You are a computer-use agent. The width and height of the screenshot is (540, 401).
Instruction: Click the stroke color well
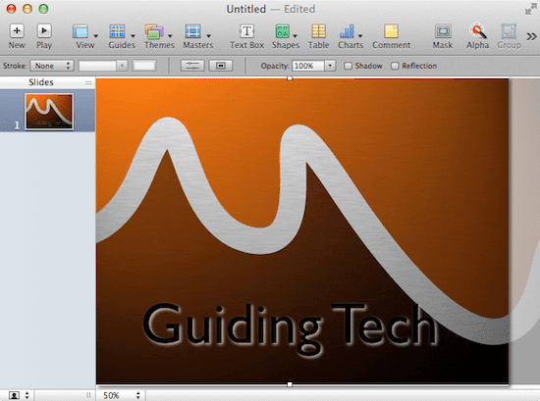(x=144, y=66)
